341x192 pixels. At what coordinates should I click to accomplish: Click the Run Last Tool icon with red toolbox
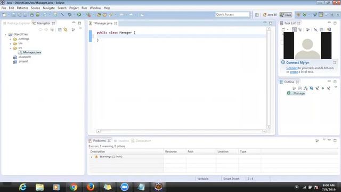[88, 14]
